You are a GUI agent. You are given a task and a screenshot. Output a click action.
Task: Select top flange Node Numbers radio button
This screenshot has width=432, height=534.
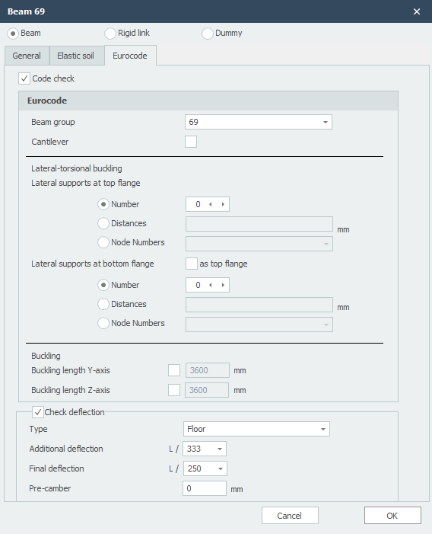(103, 242)
